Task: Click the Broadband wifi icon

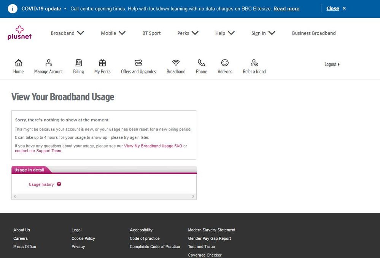Action: tap(176, 63)
